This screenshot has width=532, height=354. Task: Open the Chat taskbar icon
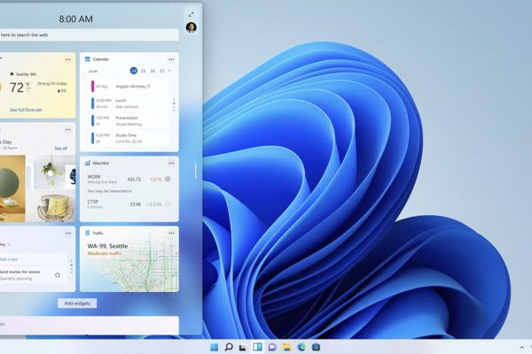point(272,347)
